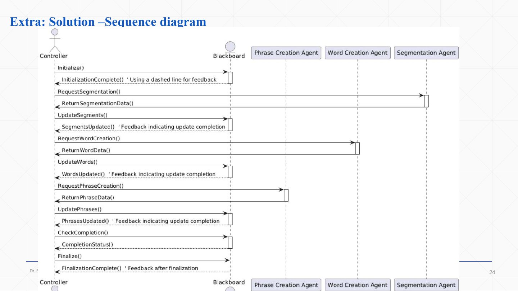
Task: Click the "RequestPhraseCreation()" message label
Action: (x=91, y=186)
